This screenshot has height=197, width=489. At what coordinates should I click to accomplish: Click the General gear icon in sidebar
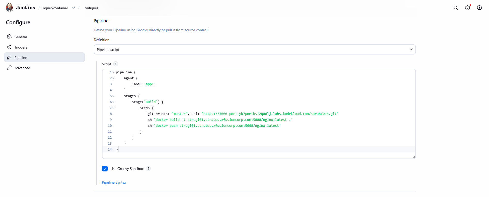coord(9,37)
